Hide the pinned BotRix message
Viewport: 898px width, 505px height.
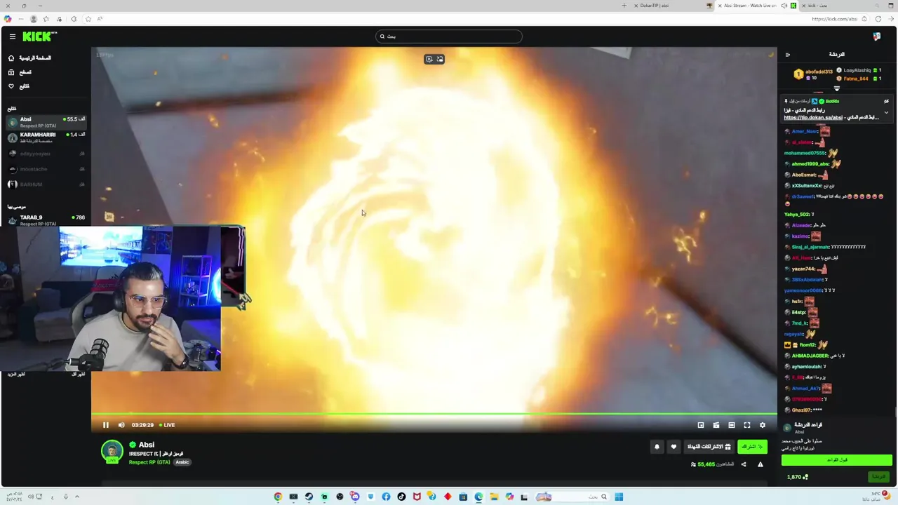coord(886,102)
